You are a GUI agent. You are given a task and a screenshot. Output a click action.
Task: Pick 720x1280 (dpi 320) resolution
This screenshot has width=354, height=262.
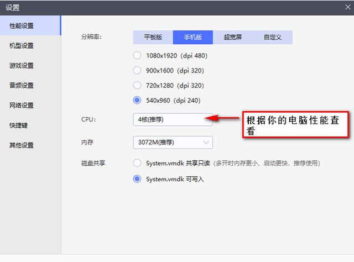(x=138, y=86)
